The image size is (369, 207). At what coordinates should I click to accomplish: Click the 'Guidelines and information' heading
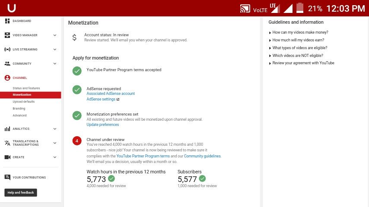[x=296, y=22]
